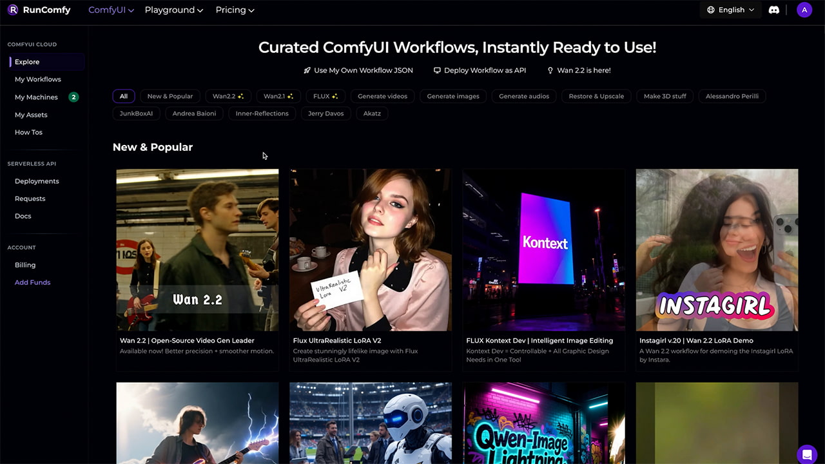Expand the ComfyUI dropdown menu

[111, 10]
